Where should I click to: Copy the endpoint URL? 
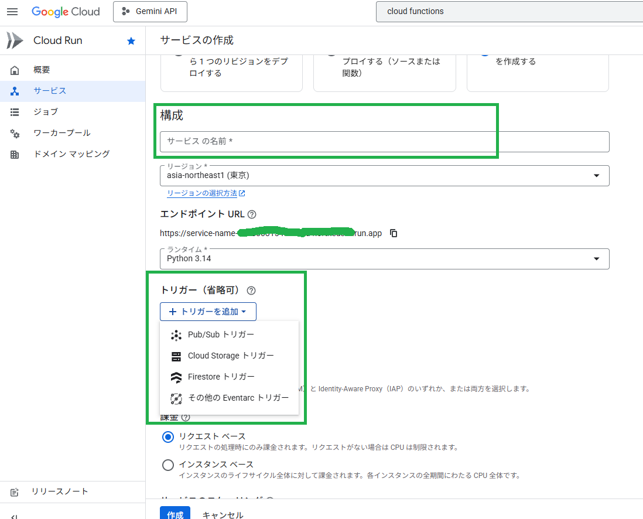click(393, 233)
